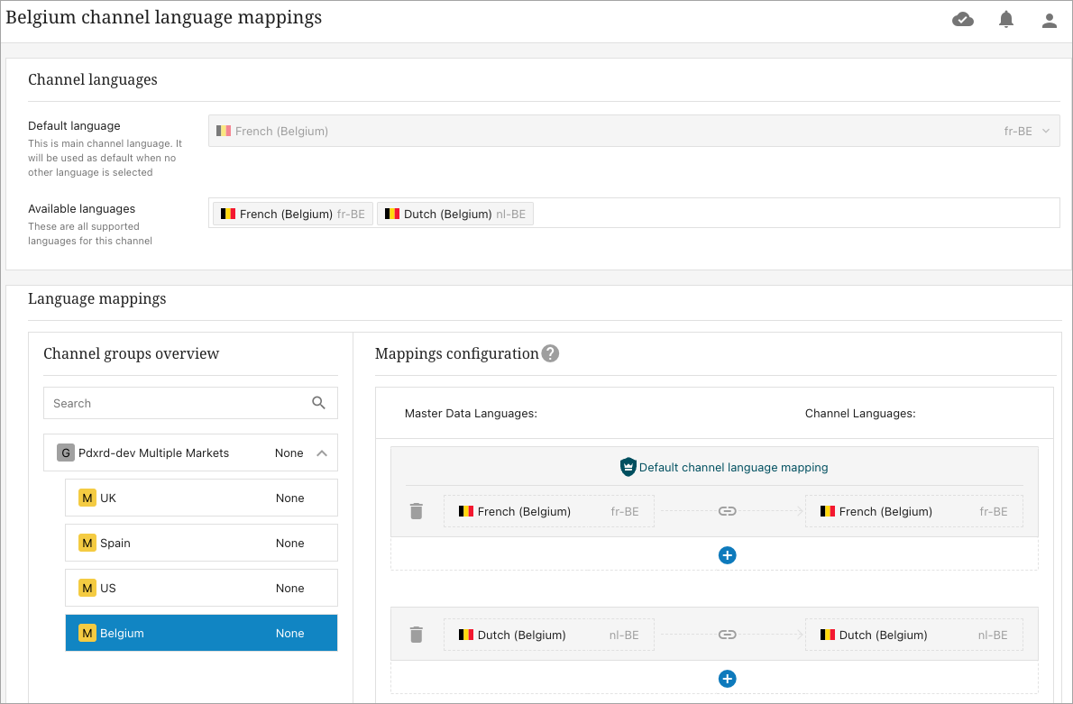Delete the French (Belgium) mapping row
This screenshot has height=704, width=1073.
coord(416,511)
